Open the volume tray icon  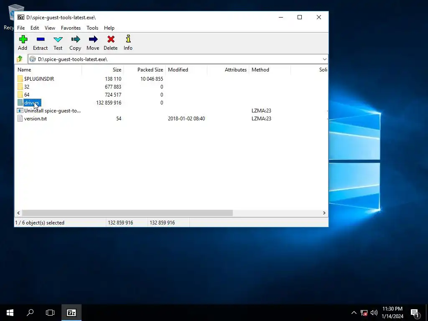pos(374,313)
